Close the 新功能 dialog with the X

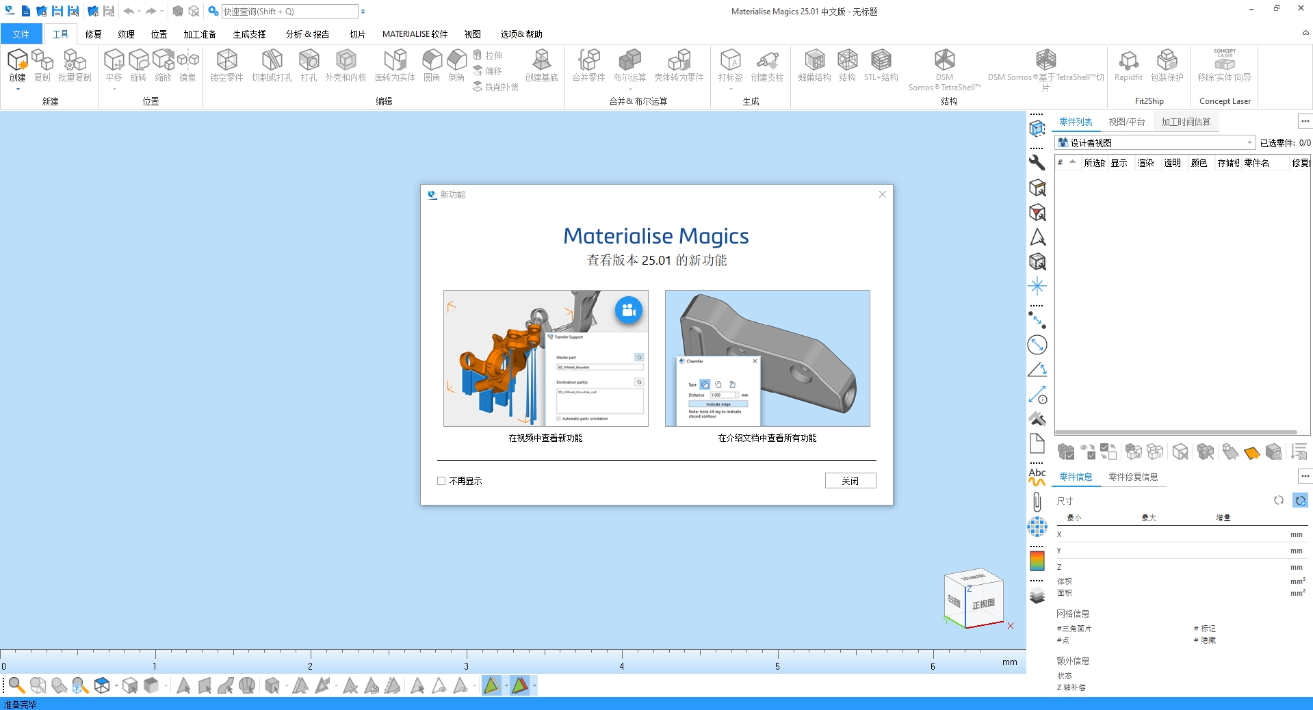pos(883,194)
